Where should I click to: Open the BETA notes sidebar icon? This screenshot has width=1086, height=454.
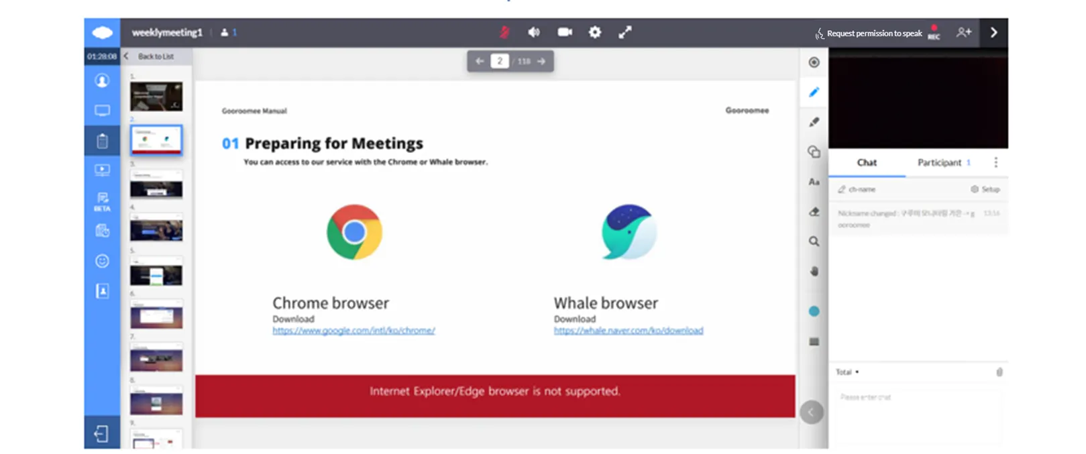coord(102,201)
